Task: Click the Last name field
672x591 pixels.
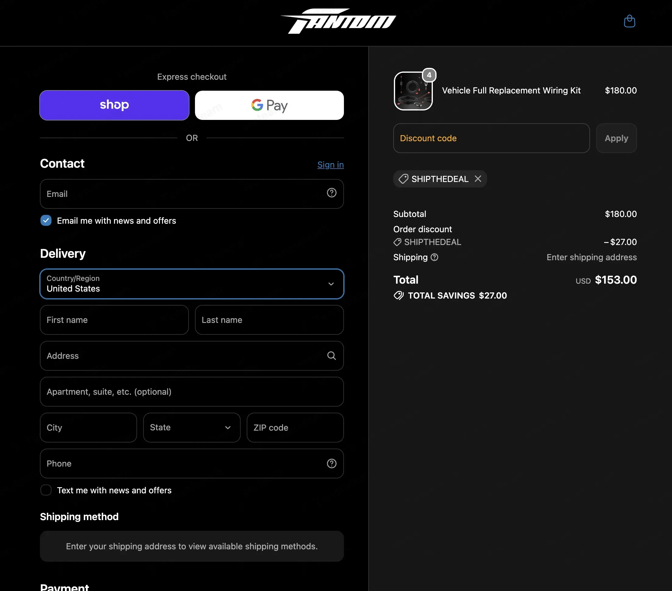Action: (269, 320)
